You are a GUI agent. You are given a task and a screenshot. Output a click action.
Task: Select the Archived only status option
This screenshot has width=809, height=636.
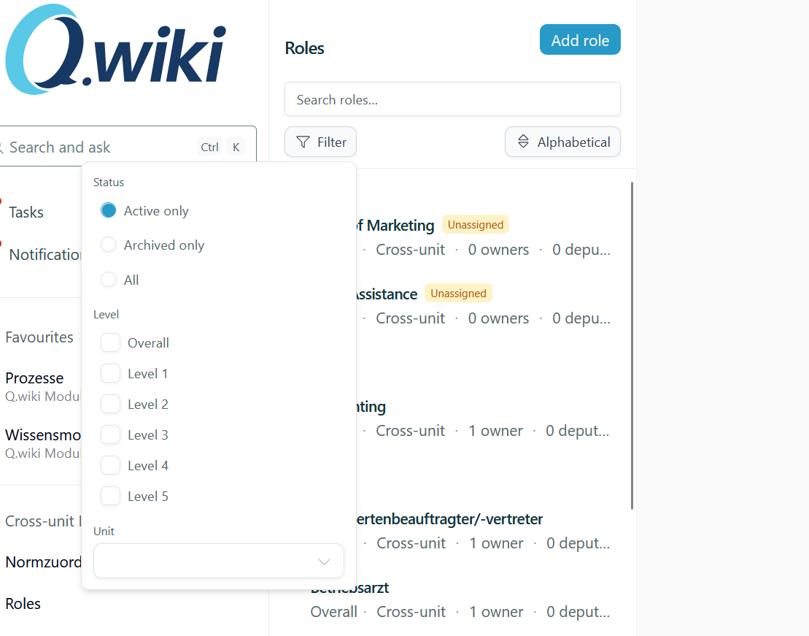tap(109, 245)
